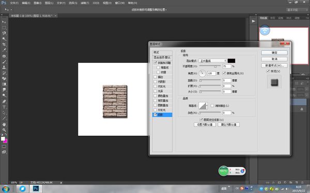
Task: Click the 复位为默认值 button
Action: pyautogui.click(x=228, y=125)
